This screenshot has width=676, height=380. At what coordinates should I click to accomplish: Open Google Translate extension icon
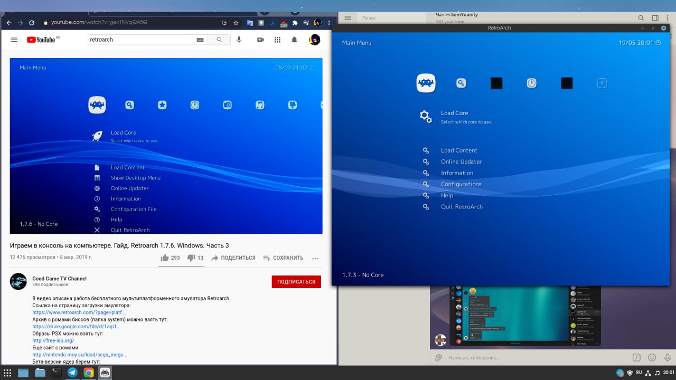pyautogui.click(x=250, y=23)
